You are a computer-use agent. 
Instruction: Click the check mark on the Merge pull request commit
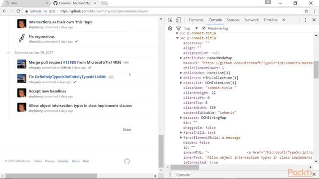coord(90,68)
